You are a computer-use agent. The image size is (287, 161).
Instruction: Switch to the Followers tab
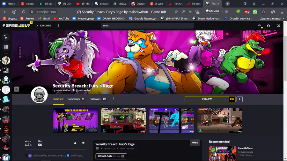tap(98, 99)
